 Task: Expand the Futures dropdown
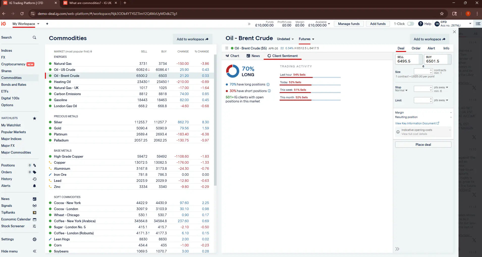(306, 39)
